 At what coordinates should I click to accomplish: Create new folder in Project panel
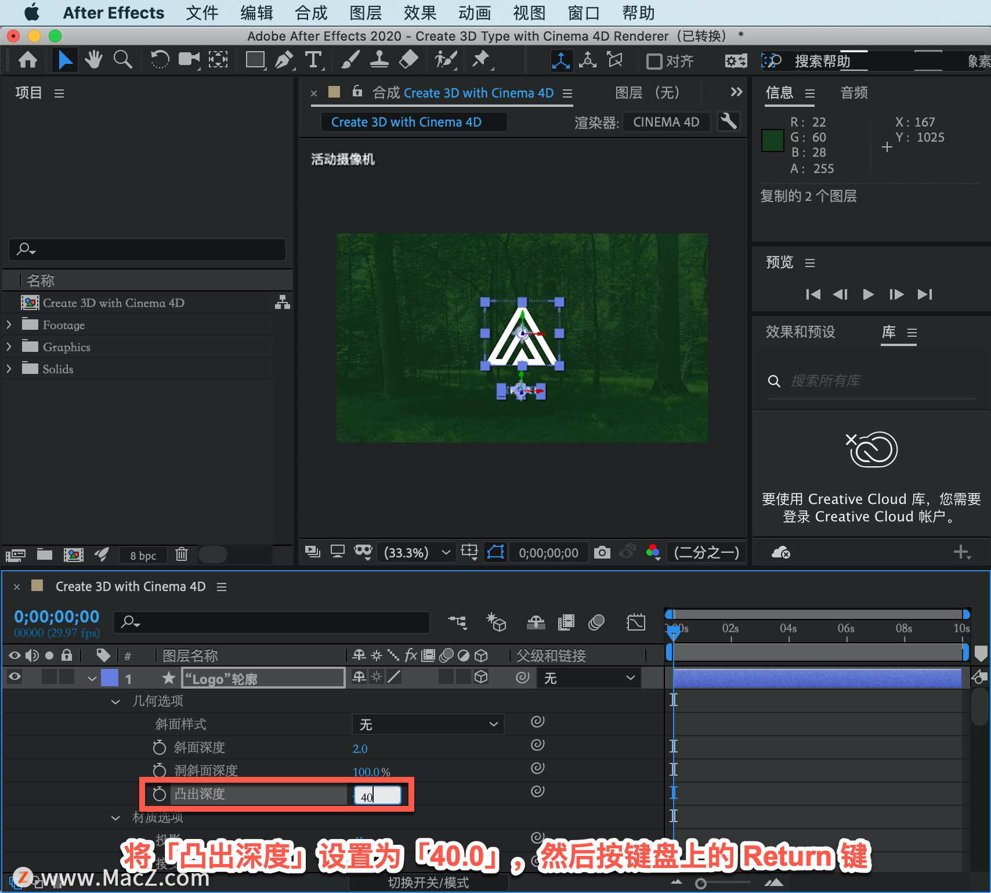[45, 554]
